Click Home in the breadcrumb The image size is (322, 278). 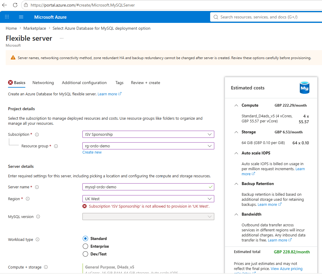pyautogui.click(x=11, y=28)
